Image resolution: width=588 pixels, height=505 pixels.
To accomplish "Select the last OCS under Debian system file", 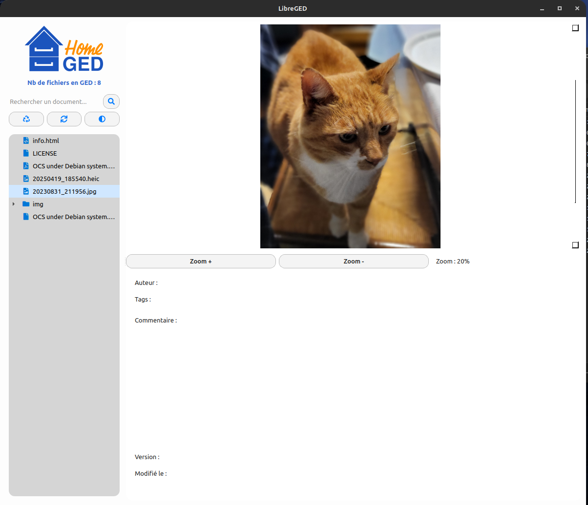I will point(73,217).
